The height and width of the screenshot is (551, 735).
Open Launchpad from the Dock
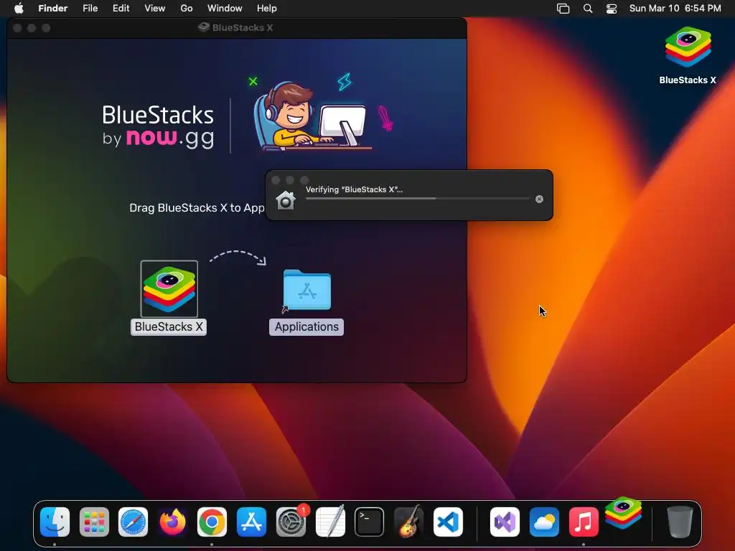coord(94,522)
